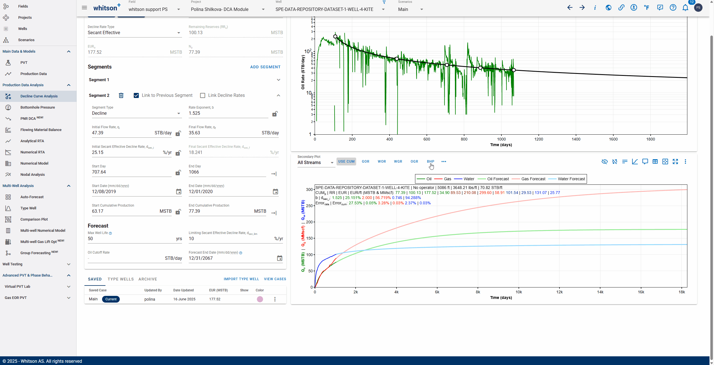Viewport: 714px width, 365px height.
Task: Open the Project dropdown
Action: pos(228,9)
